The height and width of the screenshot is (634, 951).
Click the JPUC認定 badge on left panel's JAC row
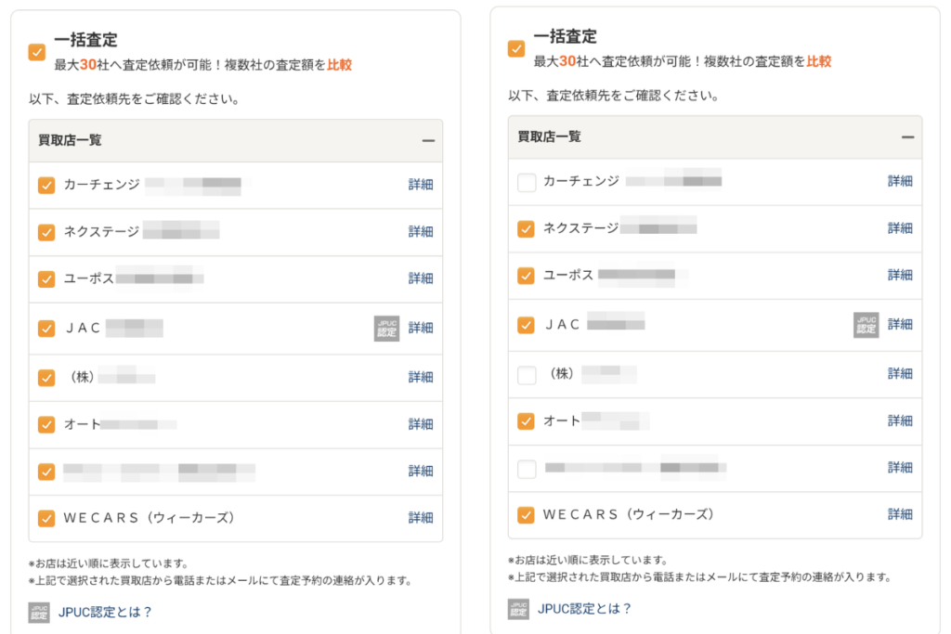pyautogui.click(x=386, y=328)
